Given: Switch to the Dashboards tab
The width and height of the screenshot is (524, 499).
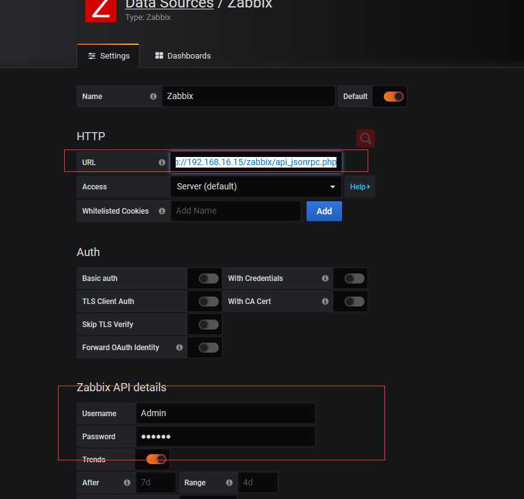Looking at the screenshot, I should [x=183, y=56].
